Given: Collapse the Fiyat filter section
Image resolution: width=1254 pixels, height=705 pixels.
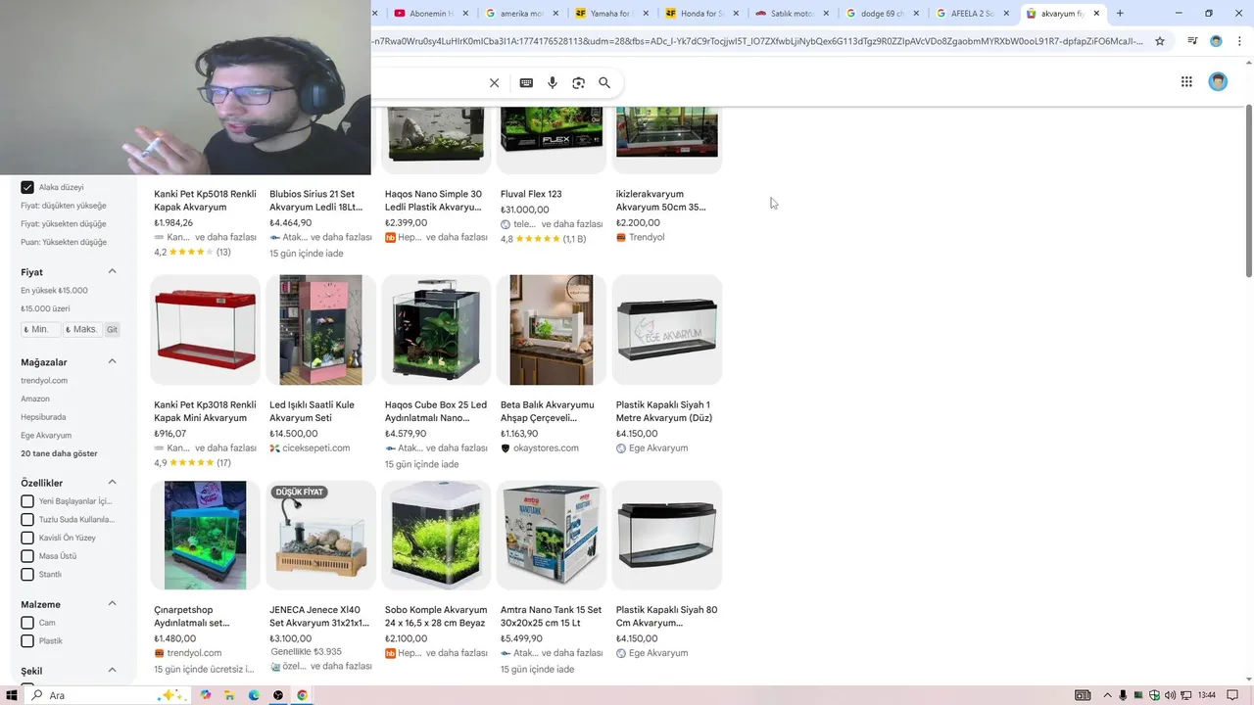Looking at the screenshot, I should click(112, 271).
